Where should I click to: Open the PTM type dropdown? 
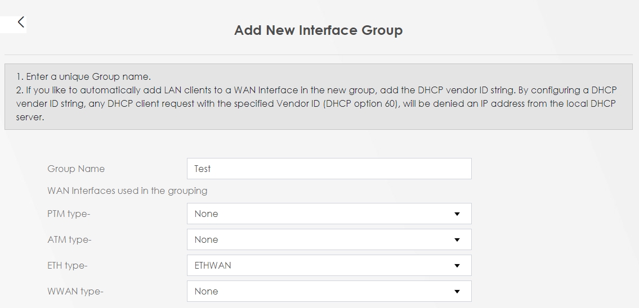tap(329, 214)
